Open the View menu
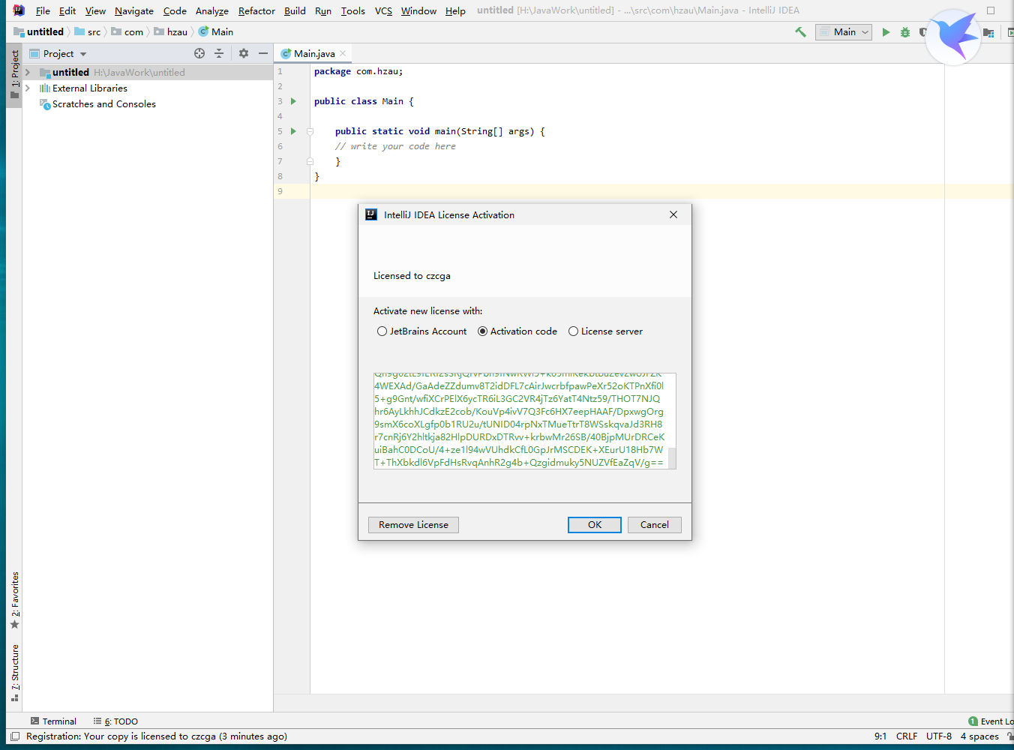 coord(95,10)
